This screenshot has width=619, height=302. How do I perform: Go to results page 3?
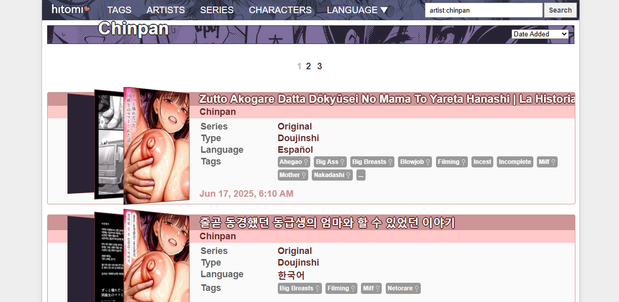click(x=319, y=66)
